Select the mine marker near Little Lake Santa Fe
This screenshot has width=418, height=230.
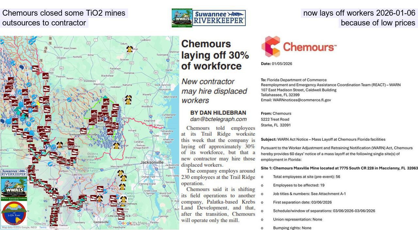(121, 216)
